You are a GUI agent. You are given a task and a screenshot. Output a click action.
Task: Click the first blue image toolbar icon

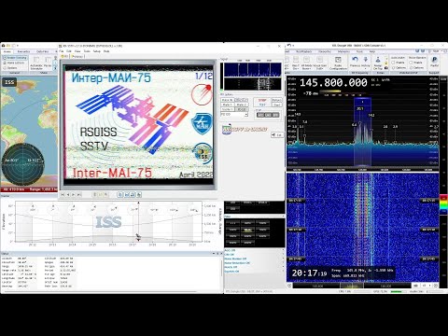coord(120,195)
